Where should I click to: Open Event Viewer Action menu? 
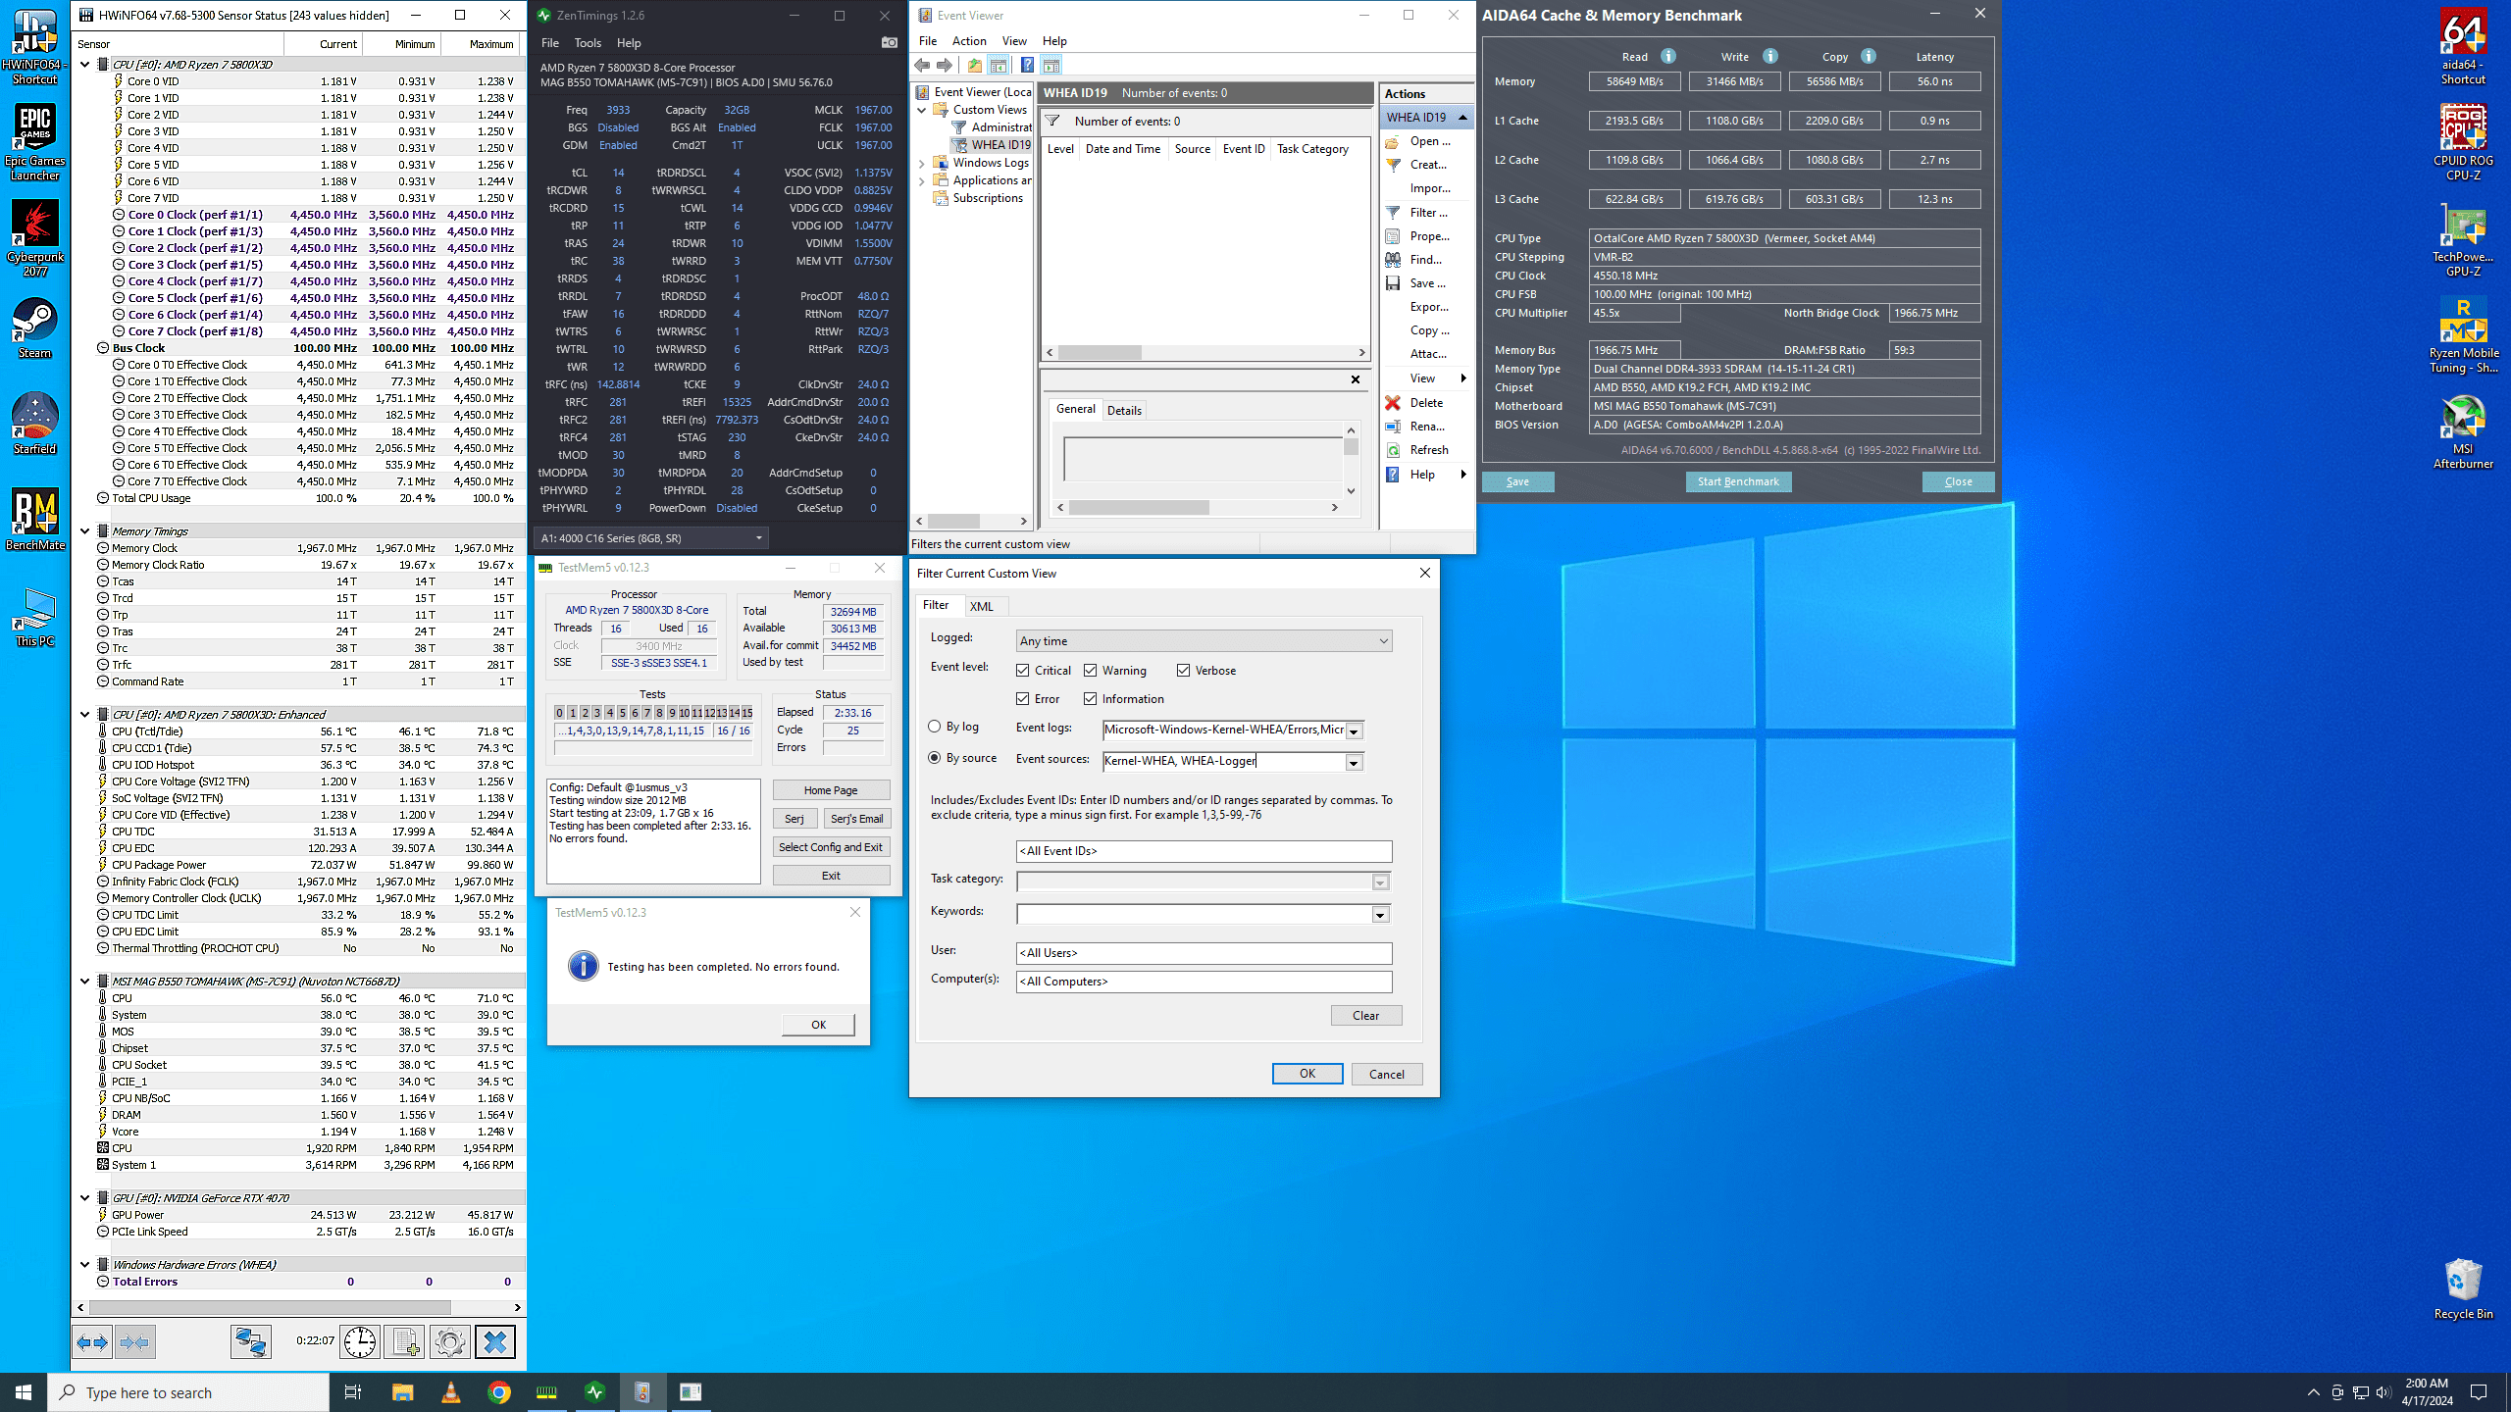tap(969, 41)
